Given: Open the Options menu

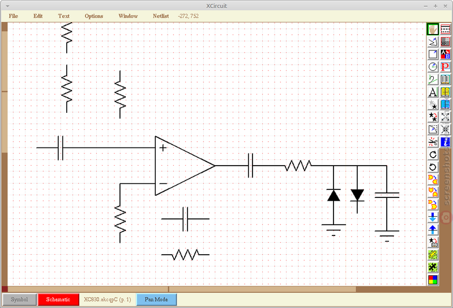Looking at the screenshot, I should point(94,16).
